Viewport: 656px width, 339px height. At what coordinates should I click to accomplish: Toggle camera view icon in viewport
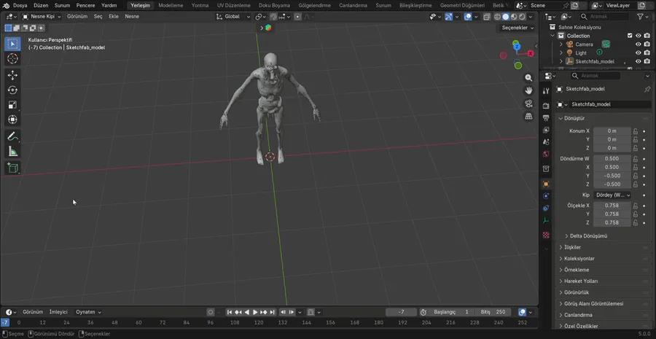(529, 104)
